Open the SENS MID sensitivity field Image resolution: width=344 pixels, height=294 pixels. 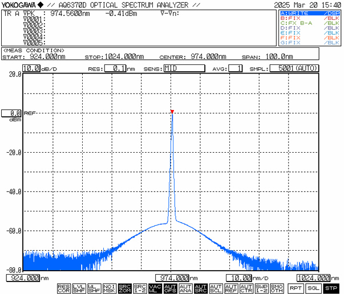184,68
